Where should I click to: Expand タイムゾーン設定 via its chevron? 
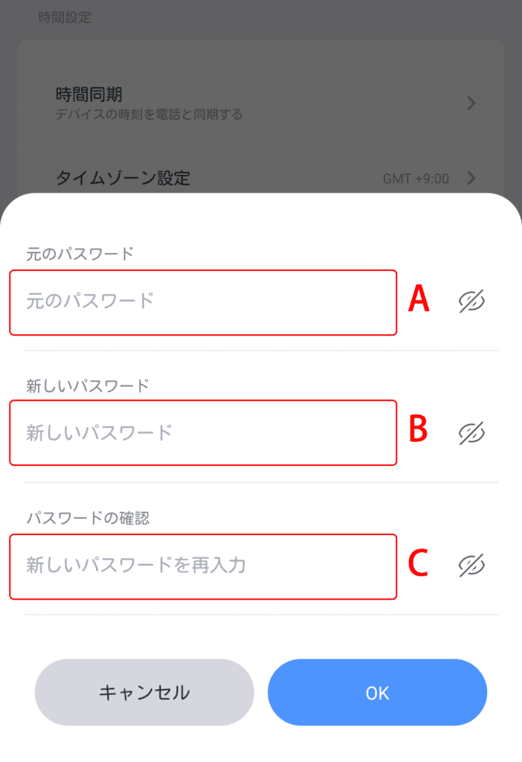click(x=471, y=179)
